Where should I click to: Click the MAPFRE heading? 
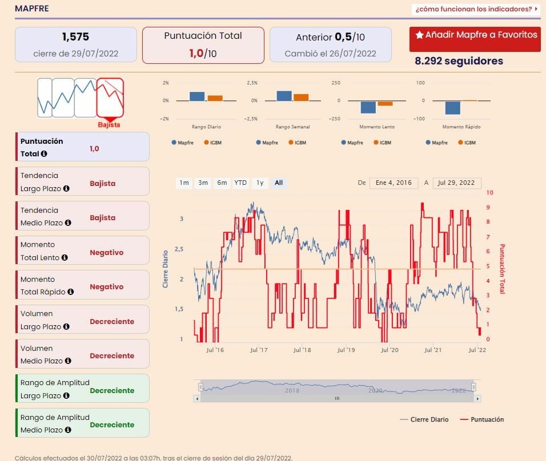(31, 9)
